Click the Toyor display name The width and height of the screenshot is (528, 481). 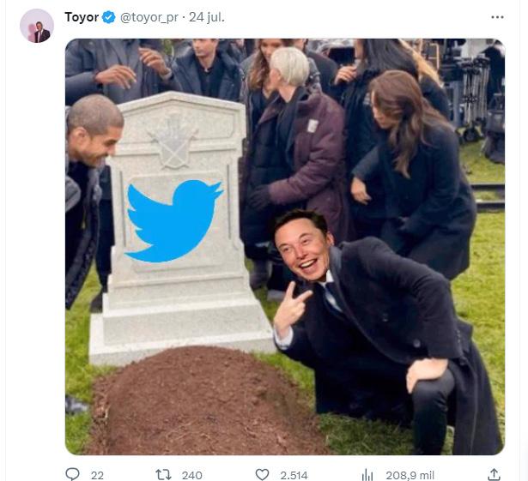pos(82,17)
